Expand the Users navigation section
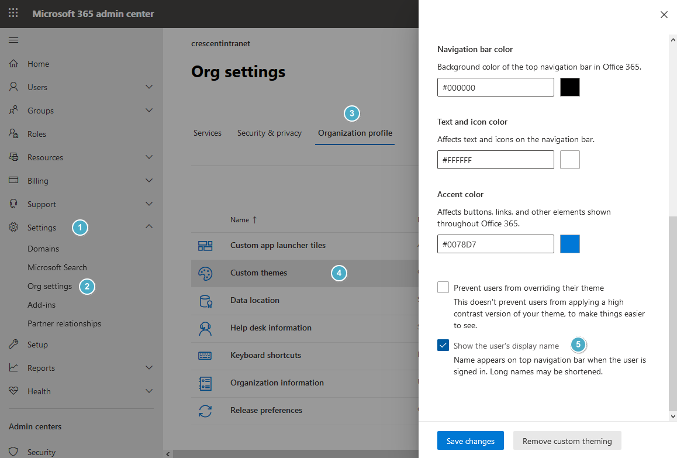The height and width of the screenshot is (458, 677). (148, 87)
